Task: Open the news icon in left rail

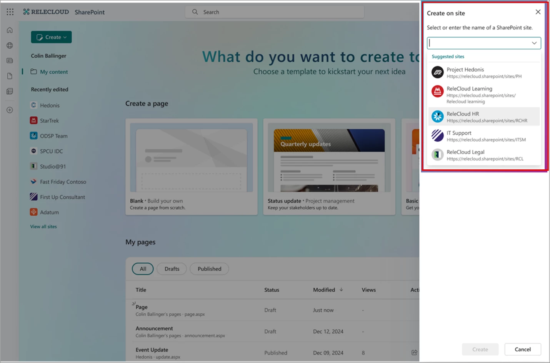Action: [10, 60]
